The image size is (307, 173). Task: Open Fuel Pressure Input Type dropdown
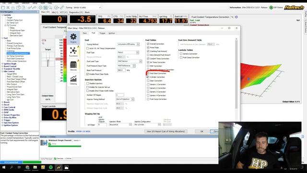tap(134, 66)
